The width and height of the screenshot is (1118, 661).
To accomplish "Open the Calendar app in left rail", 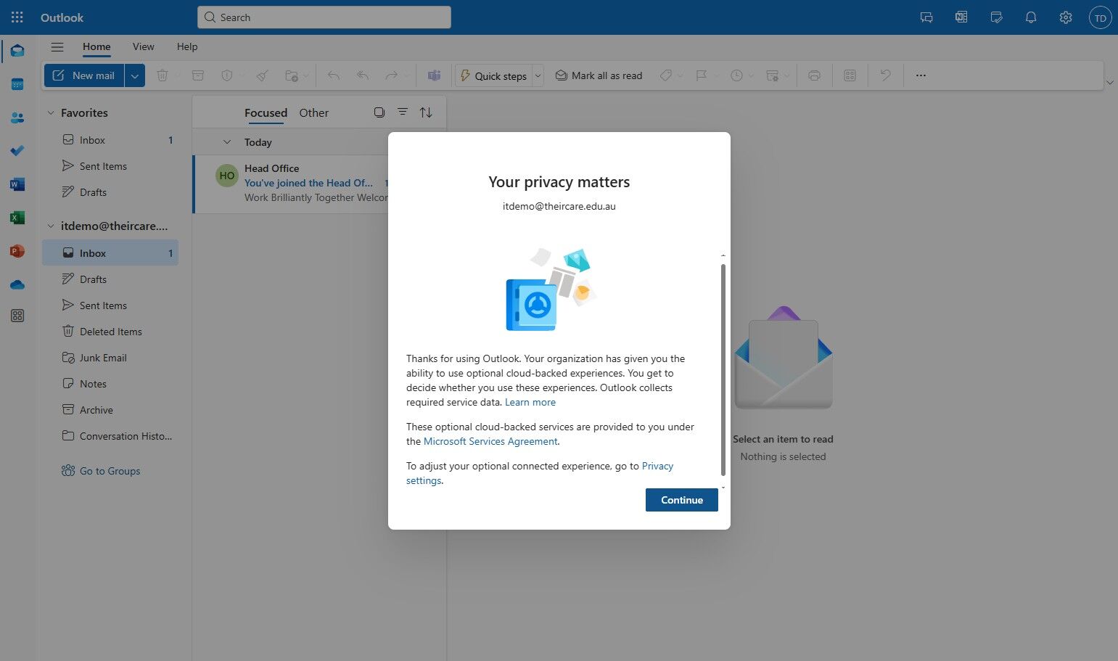I will point(17,84).
